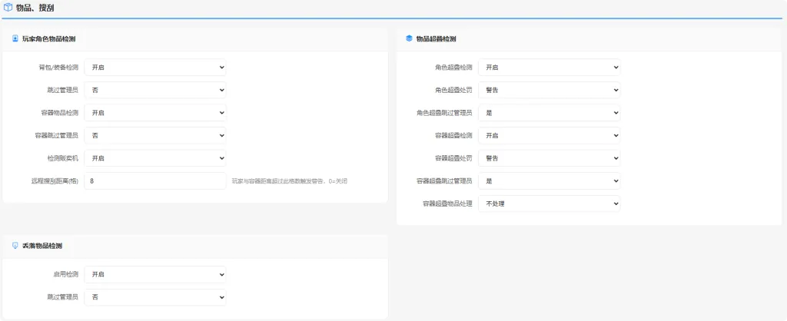
Task: Open 跳过管理员 dropdown under 玩家角色物品检测
Action: click(155, 91)
